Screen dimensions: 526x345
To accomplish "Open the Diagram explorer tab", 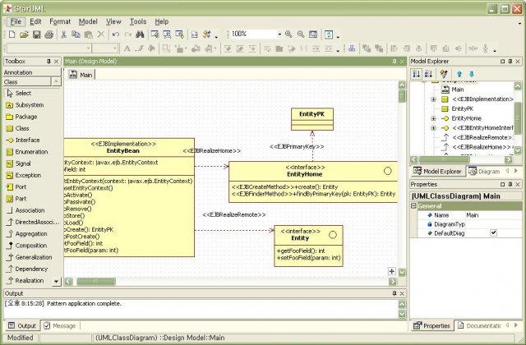I will pyautogui.click(x=484, y=172).
